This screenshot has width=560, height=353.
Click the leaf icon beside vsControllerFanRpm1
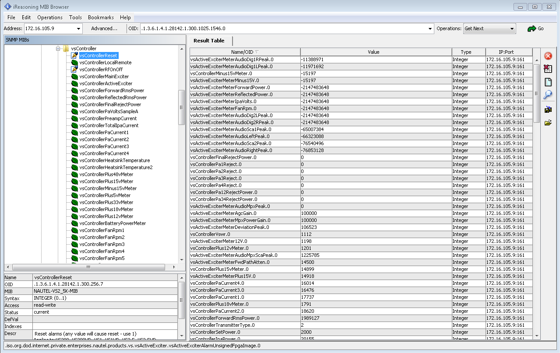pos(74,230)
